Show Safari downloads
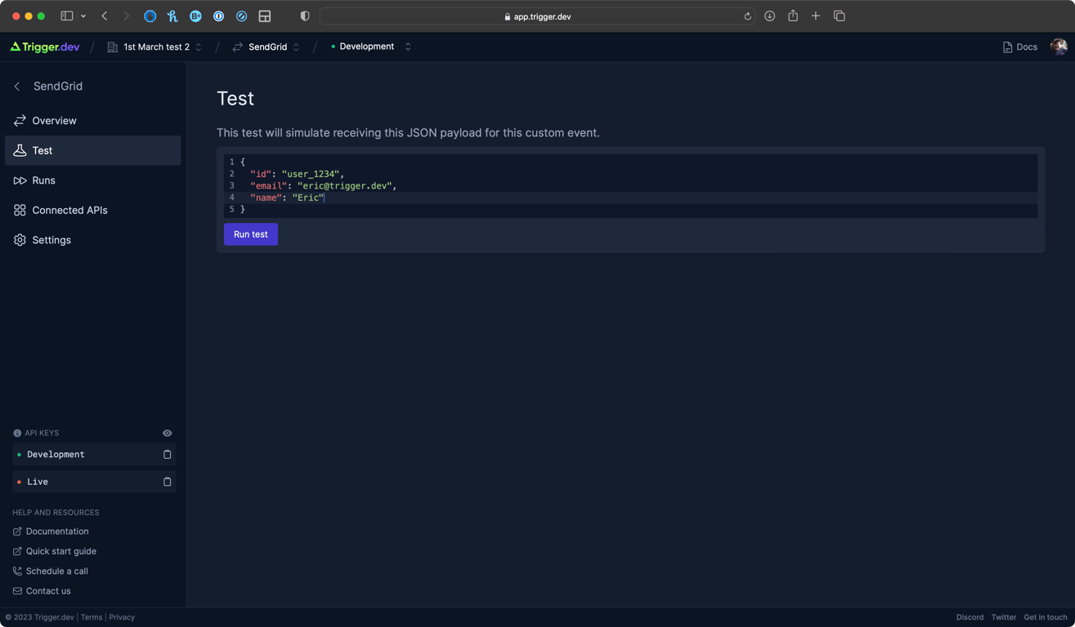The image size is (1075, 627). (x=769, y=16)
